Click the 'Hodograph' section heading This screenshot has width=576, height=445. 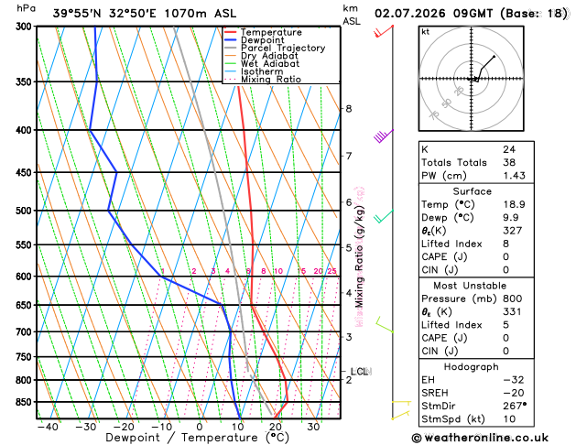pos(472,367)
